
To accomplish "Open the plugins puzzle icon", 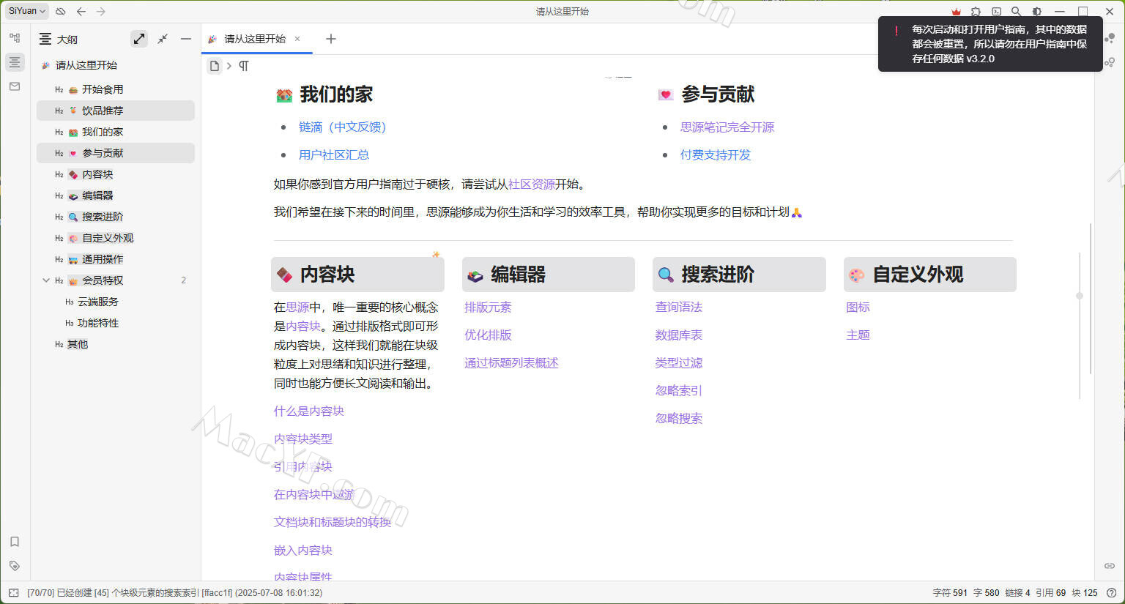I will tap(976, 12).
